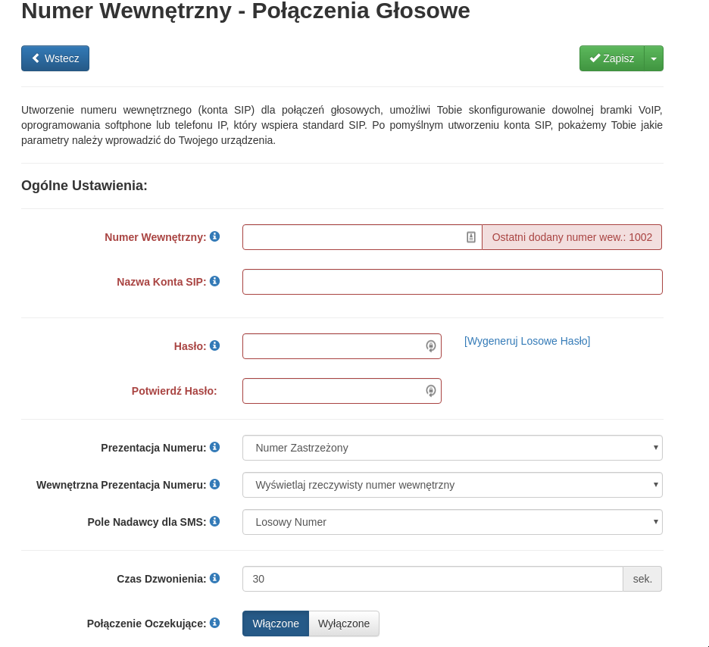Image resolution: width=709 pixels, height=647 pixels.
Task: Open Pole Nadawcy dla SMS dropdown
Action: pyautogui.click(x=452, y=522)
